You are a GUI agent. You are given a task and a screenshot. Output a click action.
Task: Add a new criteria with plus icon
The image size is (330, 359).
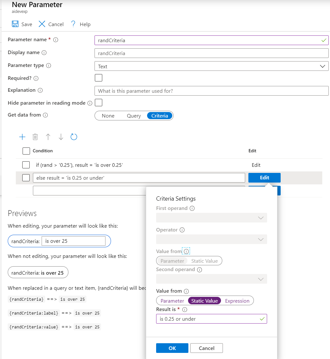coord(22,137)
